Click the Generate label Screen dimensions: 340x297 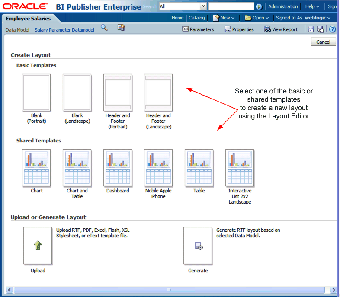click(198, 271)
